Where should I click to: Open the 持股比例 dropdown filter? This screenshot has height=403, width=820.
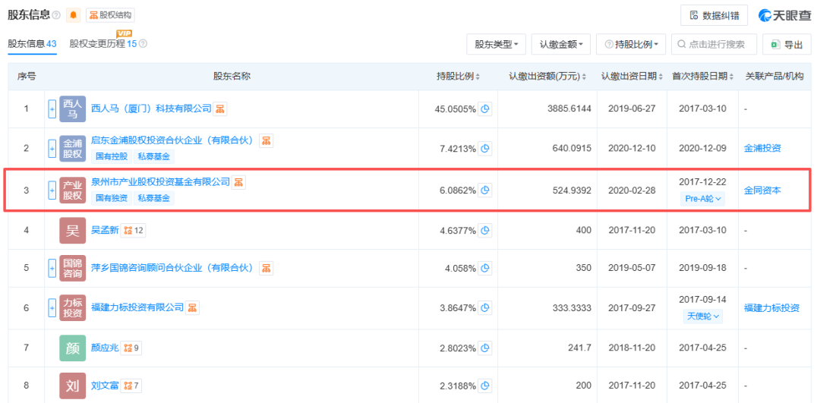click(x=631, y=45)
